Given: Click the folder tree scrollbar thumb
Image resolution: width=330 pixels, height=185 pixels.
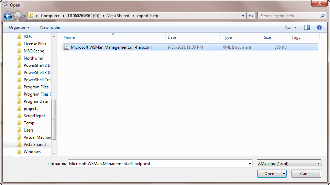Looking at the screenshot, I should pyautogui.click(x=54, y=119).
